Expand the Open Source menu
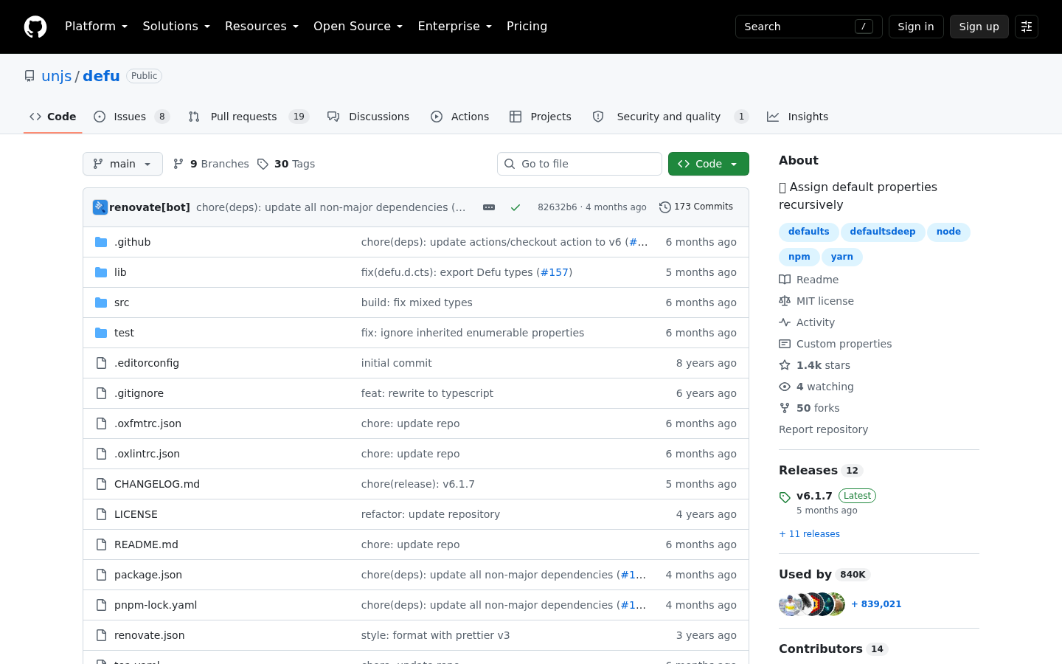1062x664 pixels. point(358,27)
